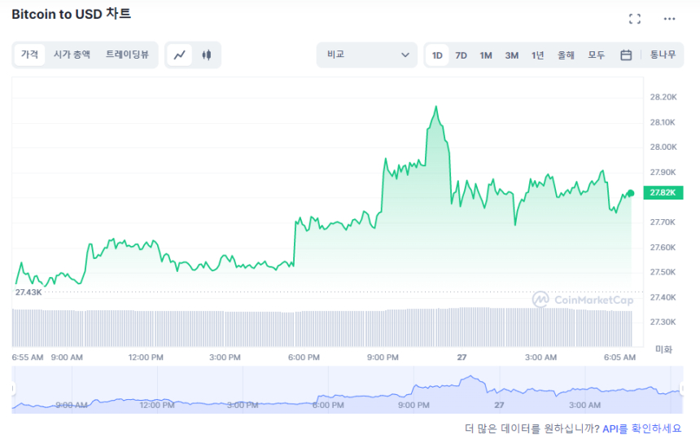Open the calendar date range picker

click(x=626, y=55)
